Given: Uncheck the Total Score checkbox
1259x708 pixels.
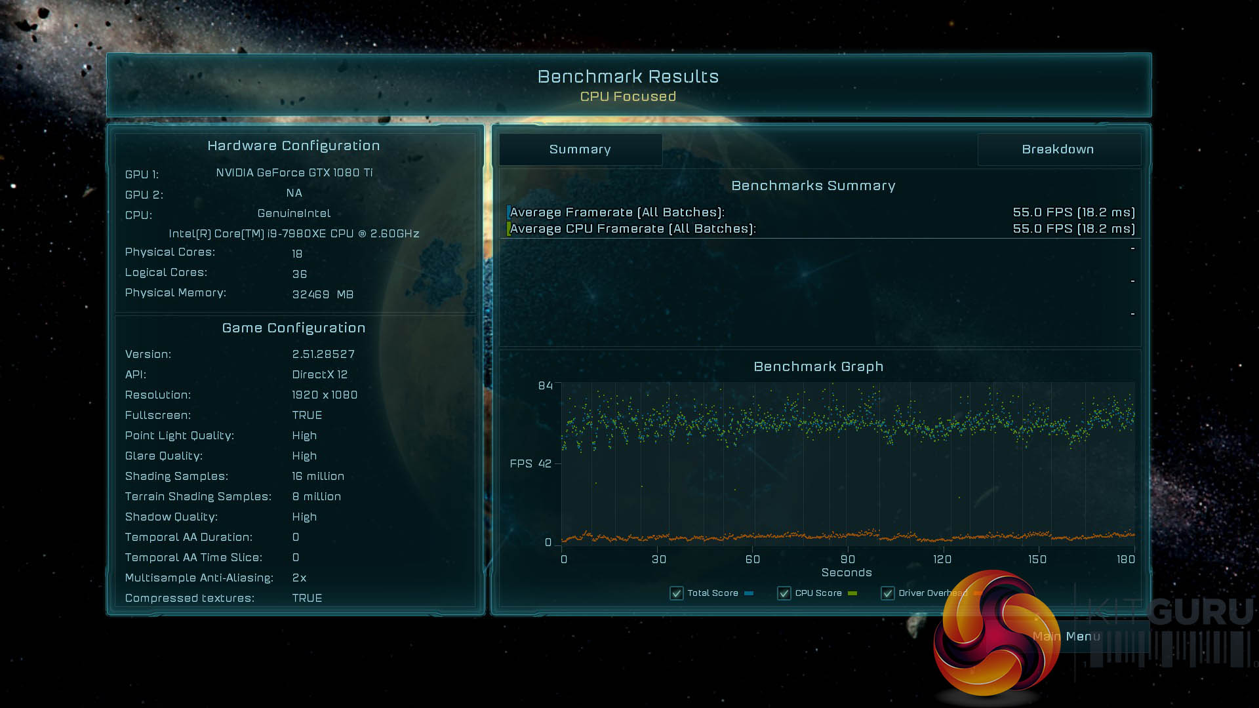Looking at the screenshot, I should pyautogui.click(x=676, y=593).
